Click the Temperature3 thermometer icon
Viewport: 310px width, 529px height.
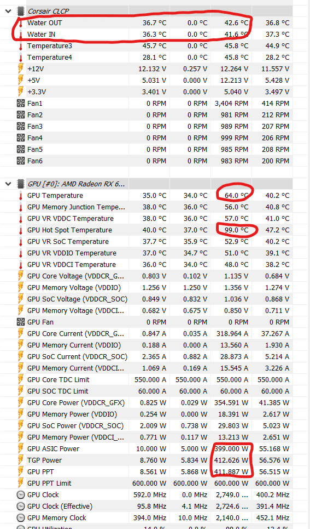coord(21,46)
